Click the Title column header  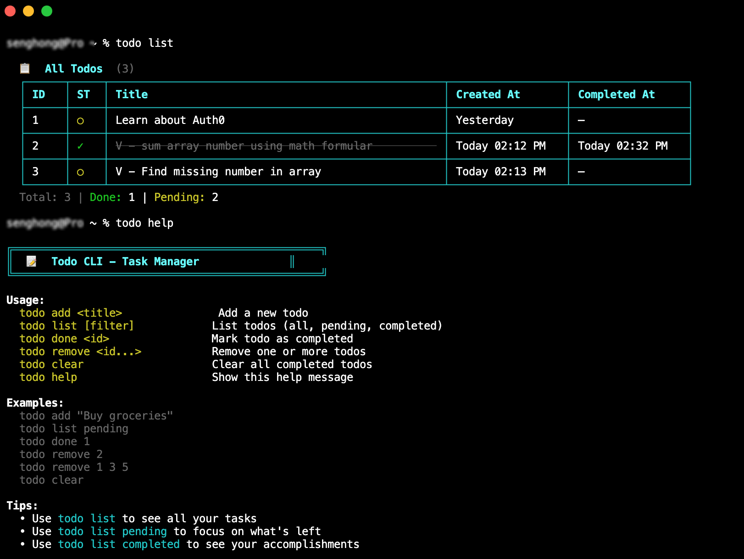pos(132,95)
